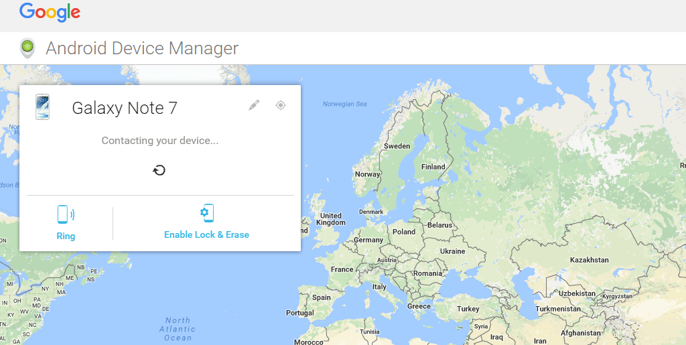Click Finland label on the map

click(x=433, y=167)
